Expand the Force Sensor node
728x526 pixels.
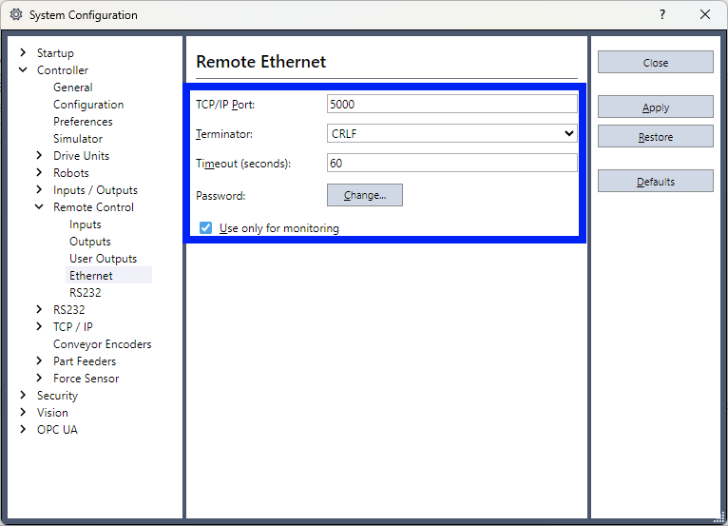coord(39,379)
